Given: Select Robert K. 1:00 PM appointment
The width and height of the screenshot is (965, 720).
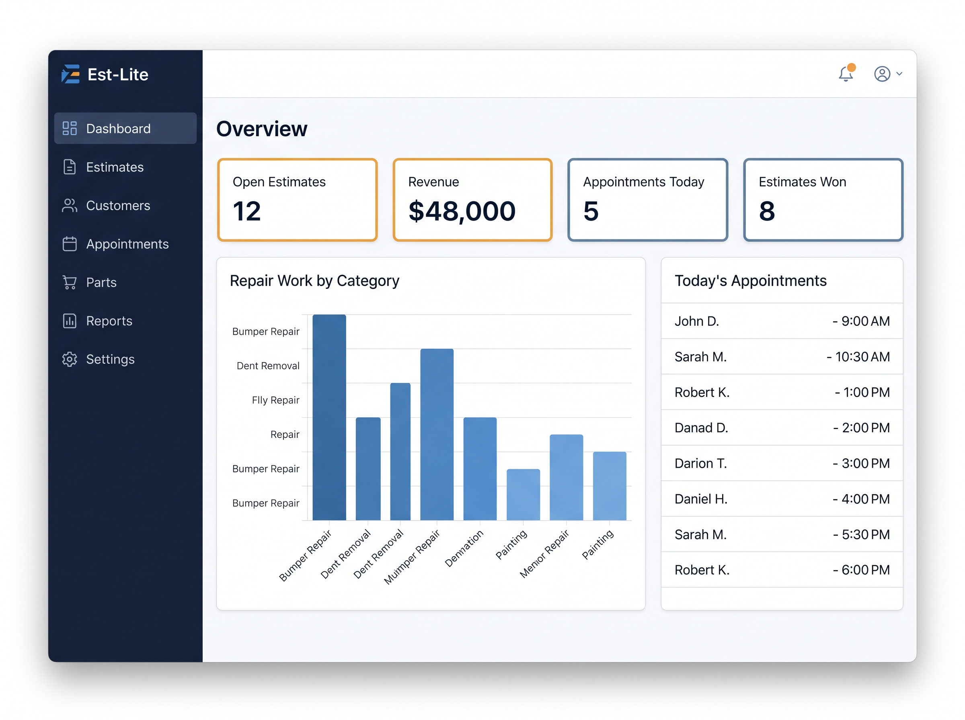Looking at the screenshot, I should (782, 392).
